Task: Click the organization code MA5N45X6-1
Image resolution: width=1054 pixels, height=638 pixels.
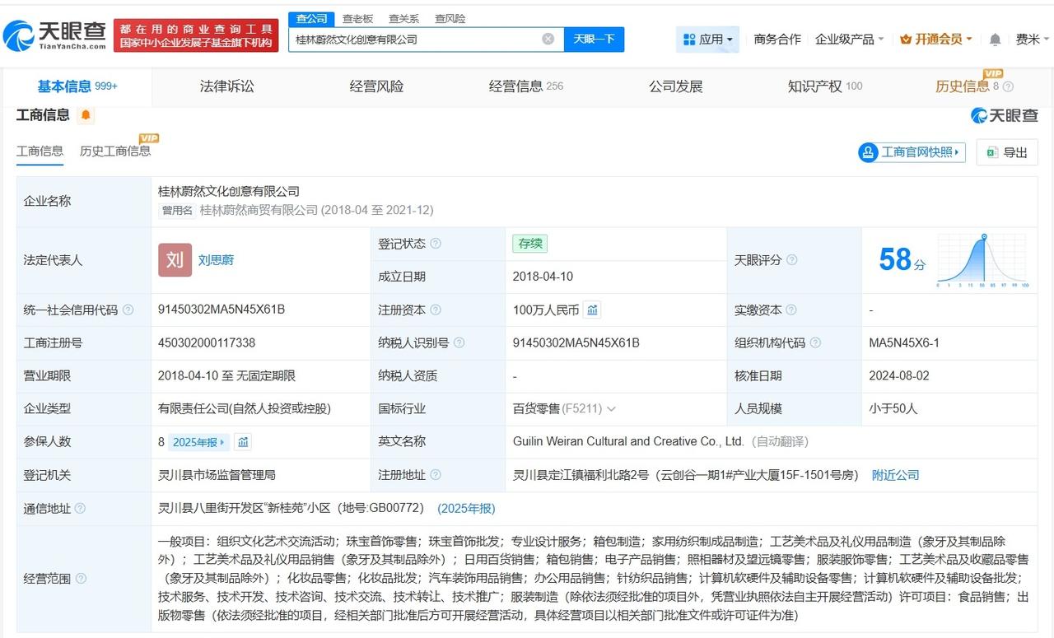Action: tap(904, 342)
